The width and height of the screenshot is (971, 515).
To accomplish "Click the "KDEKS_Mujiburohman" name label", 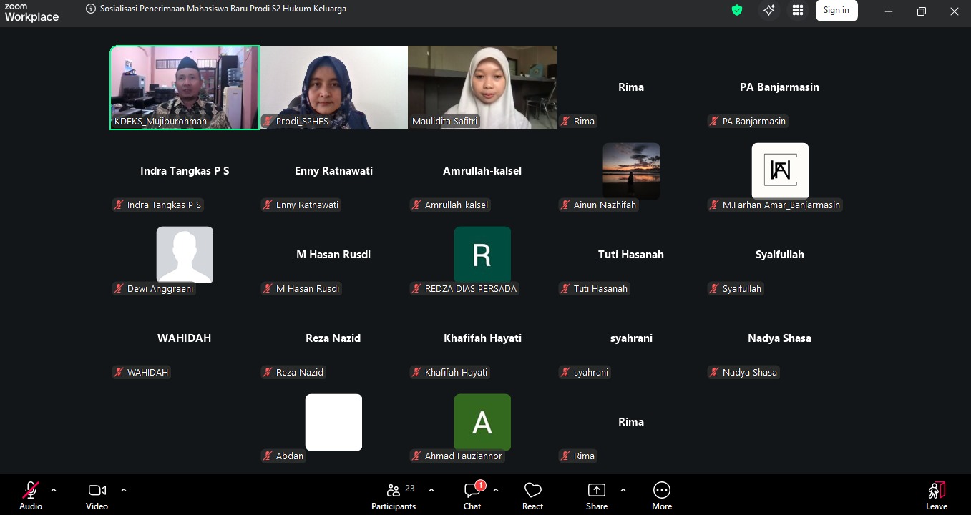I will click(160, 122).
